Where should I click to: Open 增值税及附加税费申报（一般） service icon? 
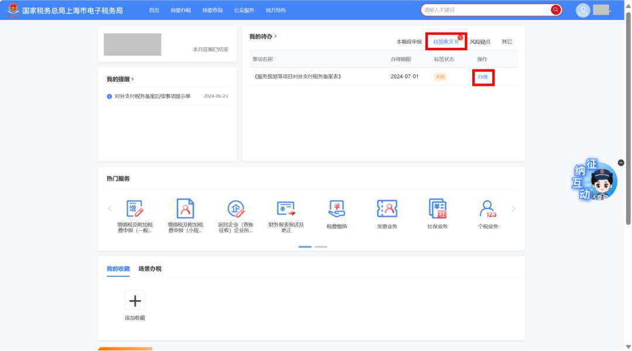pyautogui.click(x=135, y=209)
